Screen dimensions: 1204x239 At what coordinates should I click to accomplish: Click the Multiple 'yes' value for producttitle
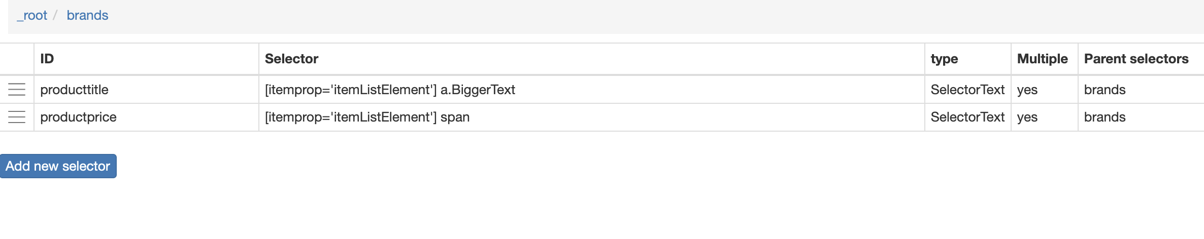1027,90
